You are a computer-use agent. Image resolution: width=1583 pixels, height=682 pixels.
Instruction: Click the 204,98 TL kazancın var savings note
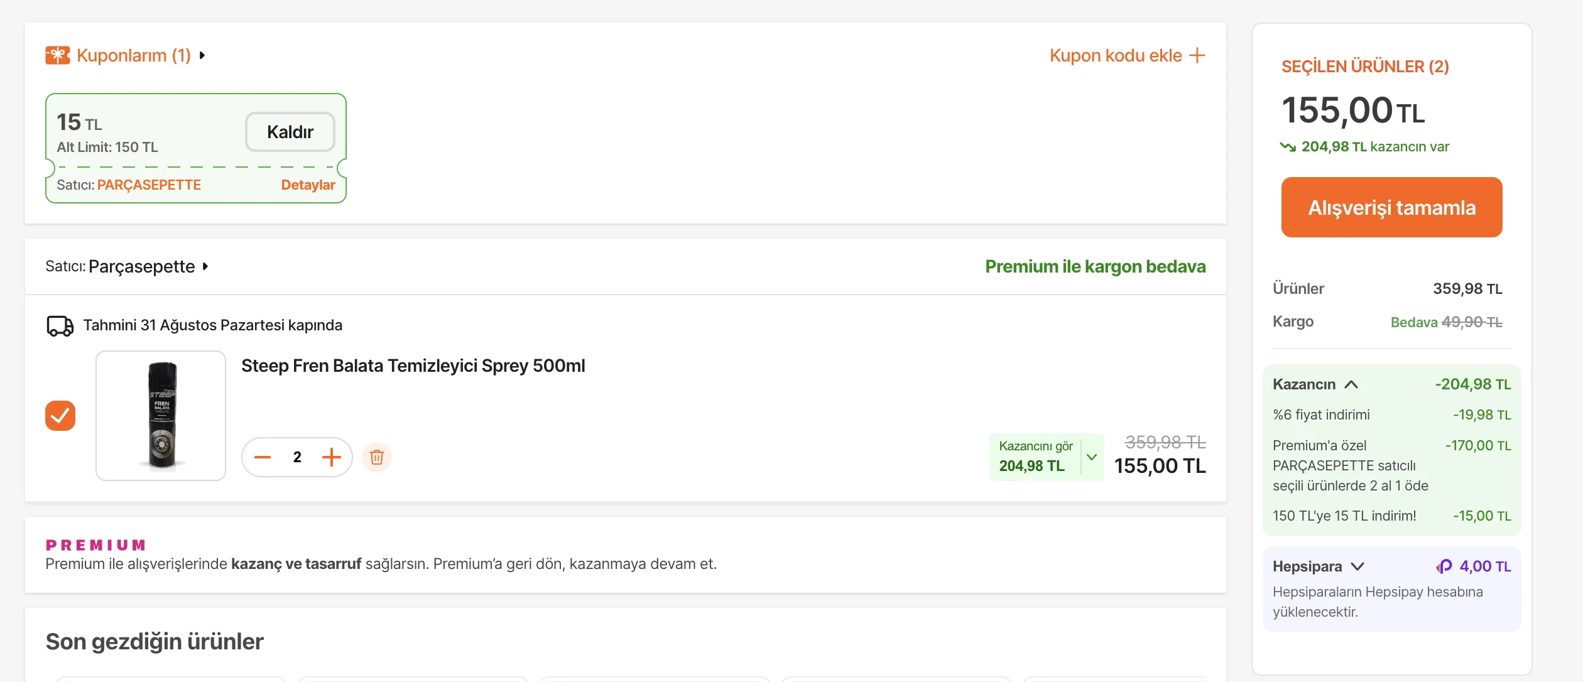[x=1375, y=146]
